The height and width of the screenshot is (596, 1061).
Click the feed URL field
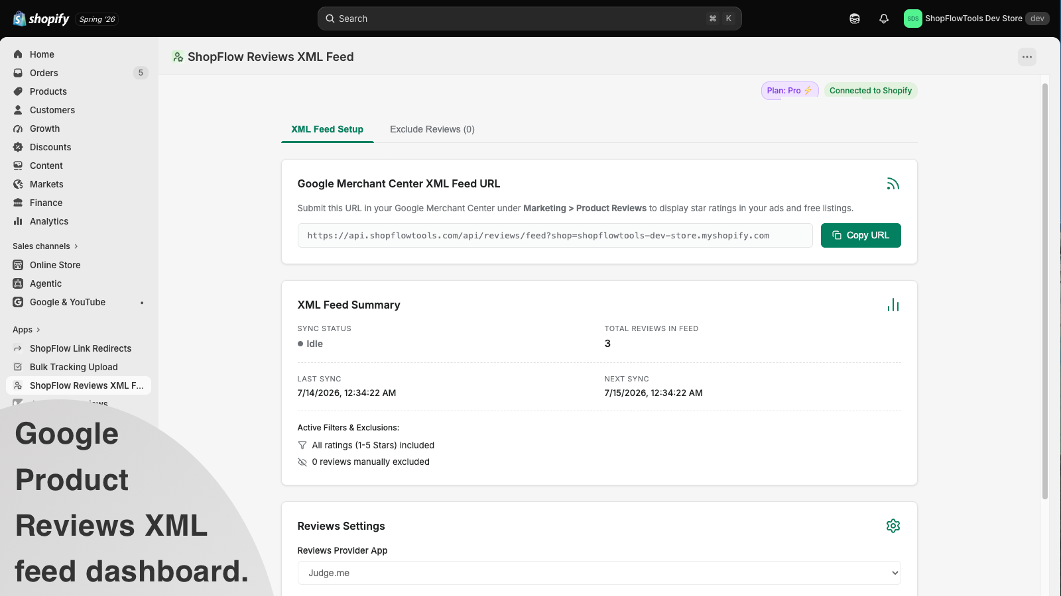click(x=555, y=236)
